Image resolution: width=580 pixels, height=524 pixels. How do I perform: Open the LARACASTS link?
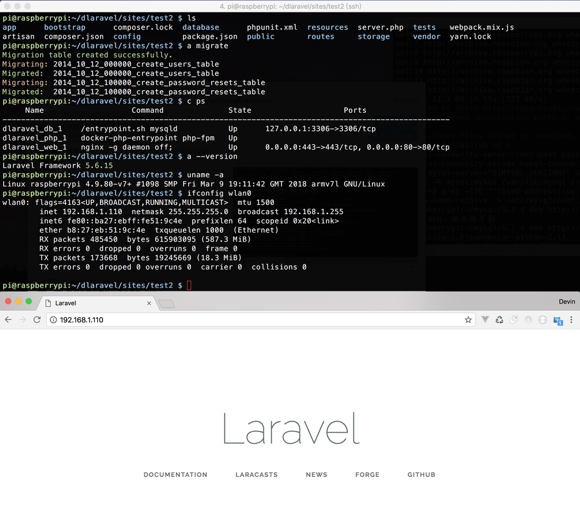pos(256,474)
